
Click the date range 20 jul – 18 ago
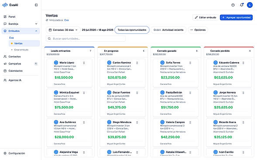[98, 30]
